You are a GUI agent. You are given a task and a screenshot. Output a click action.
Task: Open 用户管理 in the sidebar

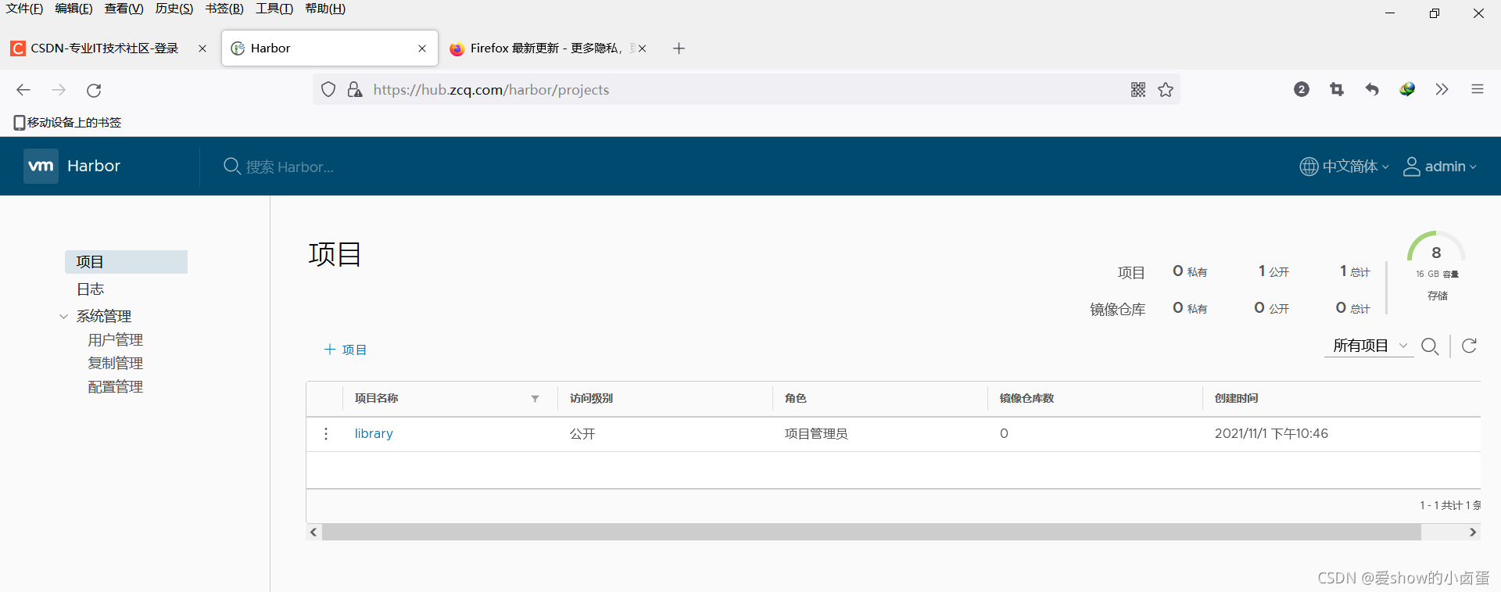pyautogui.click(x=115, y=340)
